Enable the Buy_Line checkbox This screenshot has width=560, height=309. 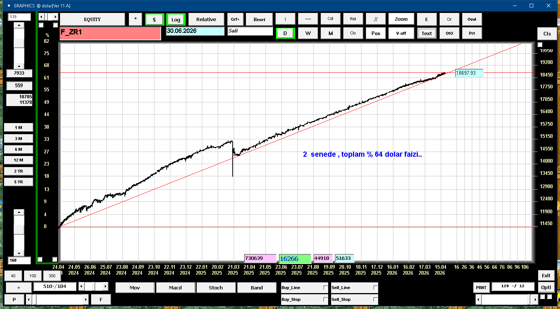click(325, 288)
